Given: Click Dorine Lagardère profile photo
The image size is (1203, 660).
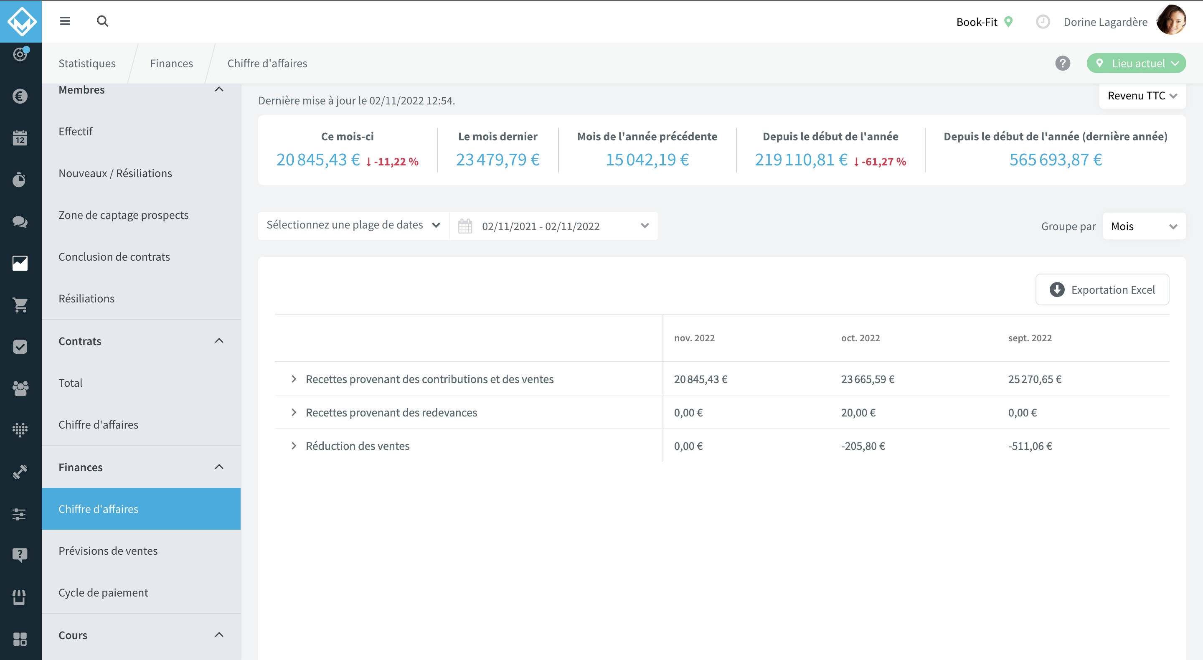Looking at the screenshot, I should pyautogui.click(x=1171, y=20).
